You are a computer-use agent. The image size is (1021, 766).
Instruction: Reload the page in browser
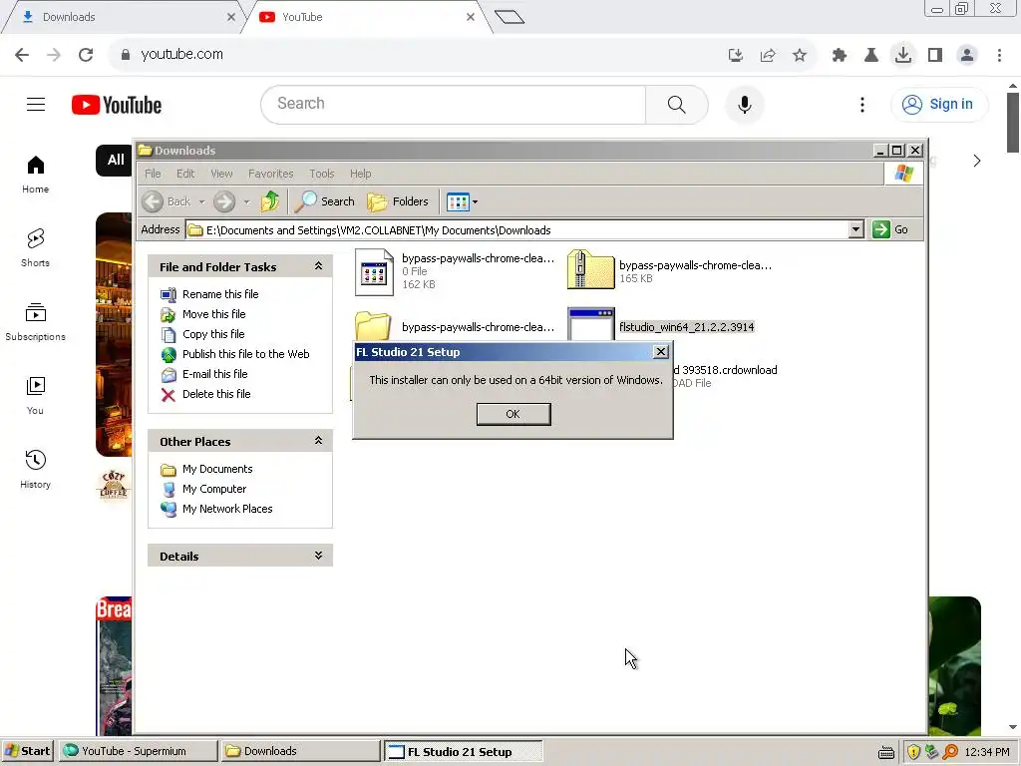pos(86,55)
